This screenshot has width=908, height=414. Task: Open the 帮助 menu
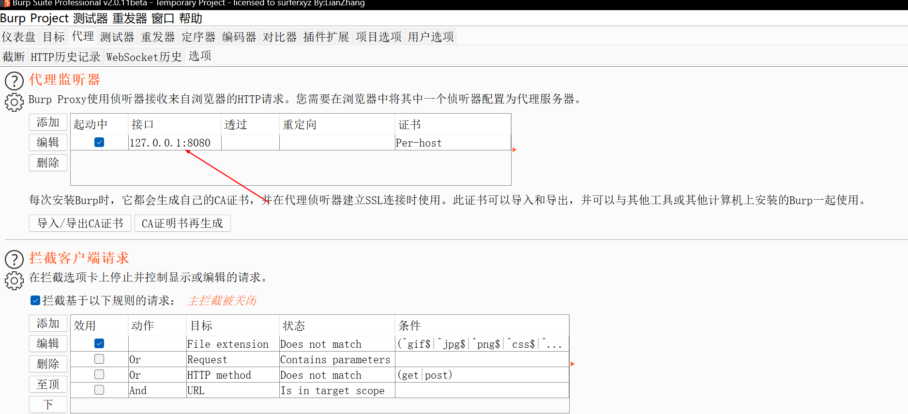(190, 18)
